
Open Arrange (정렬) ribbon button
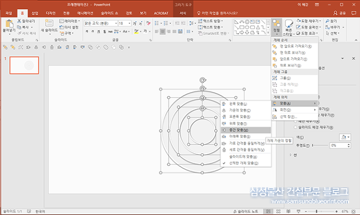[x=277, y=27]
